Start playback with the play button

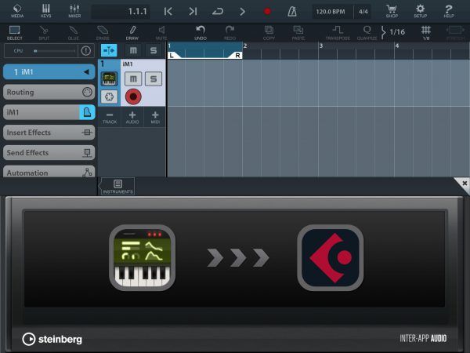(242, 12)
